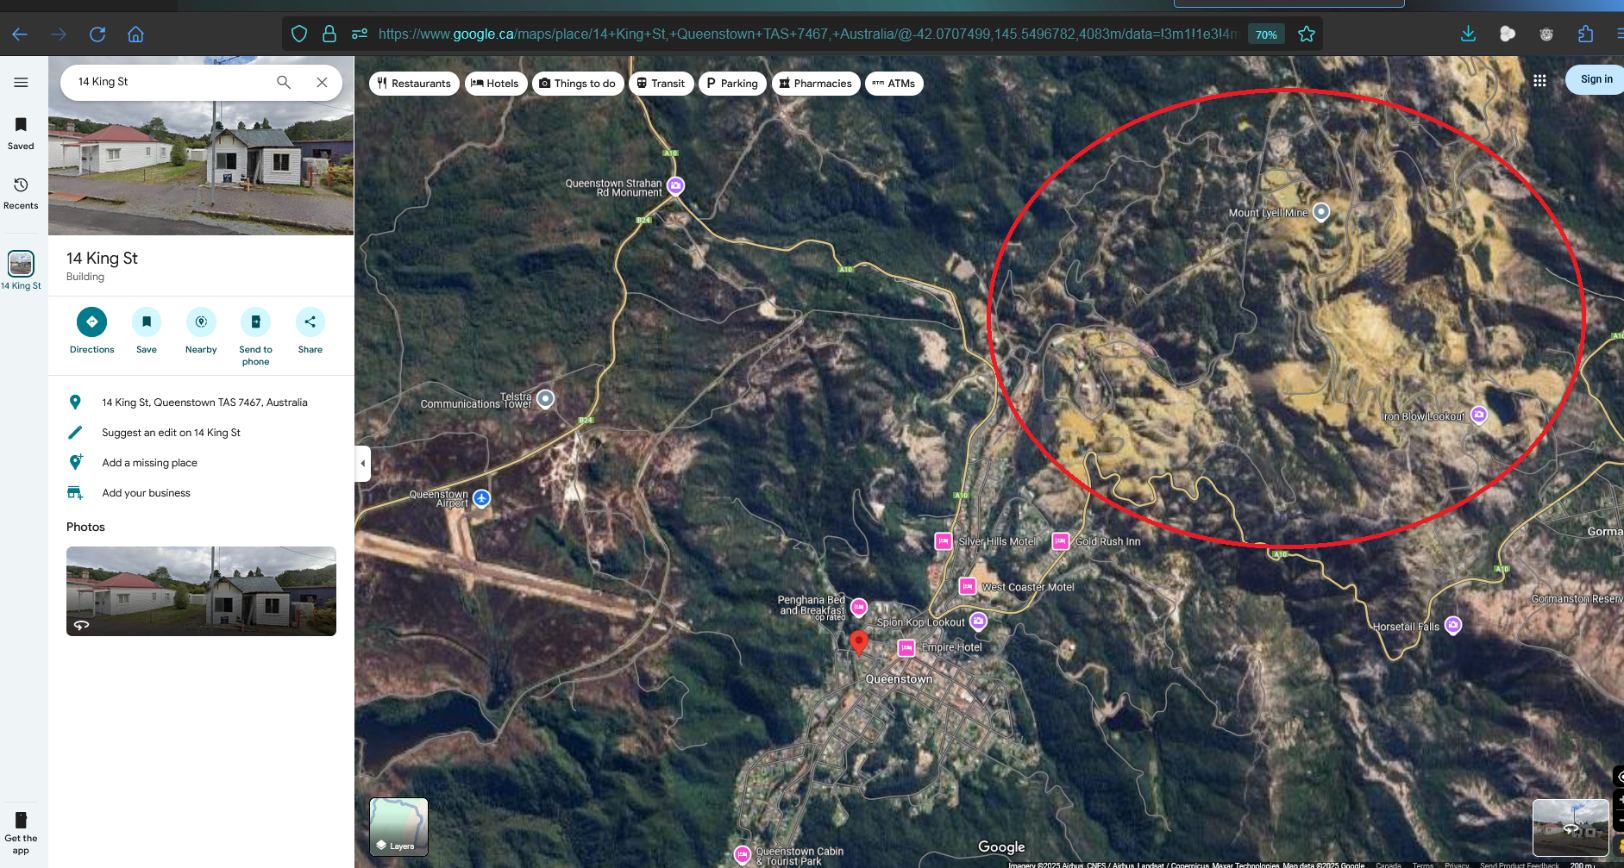Viewport: 1624px width, 868px height.
Task: Clear the search with the X button
Action: coord(322,82)
